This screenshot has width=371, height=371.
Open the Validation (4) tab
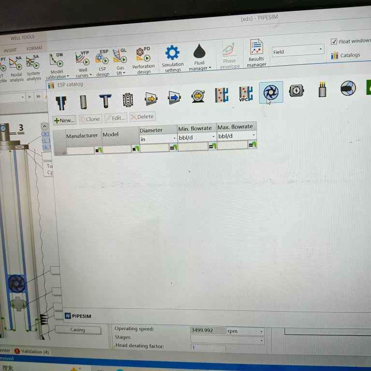click(x=32, y=351)
